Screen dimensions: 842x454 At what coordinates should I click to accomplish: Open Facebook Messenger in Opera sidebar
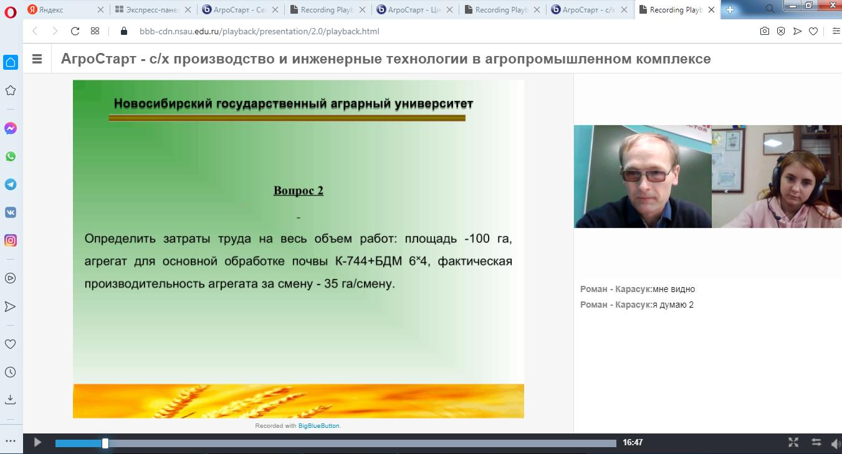coord(11,128)
